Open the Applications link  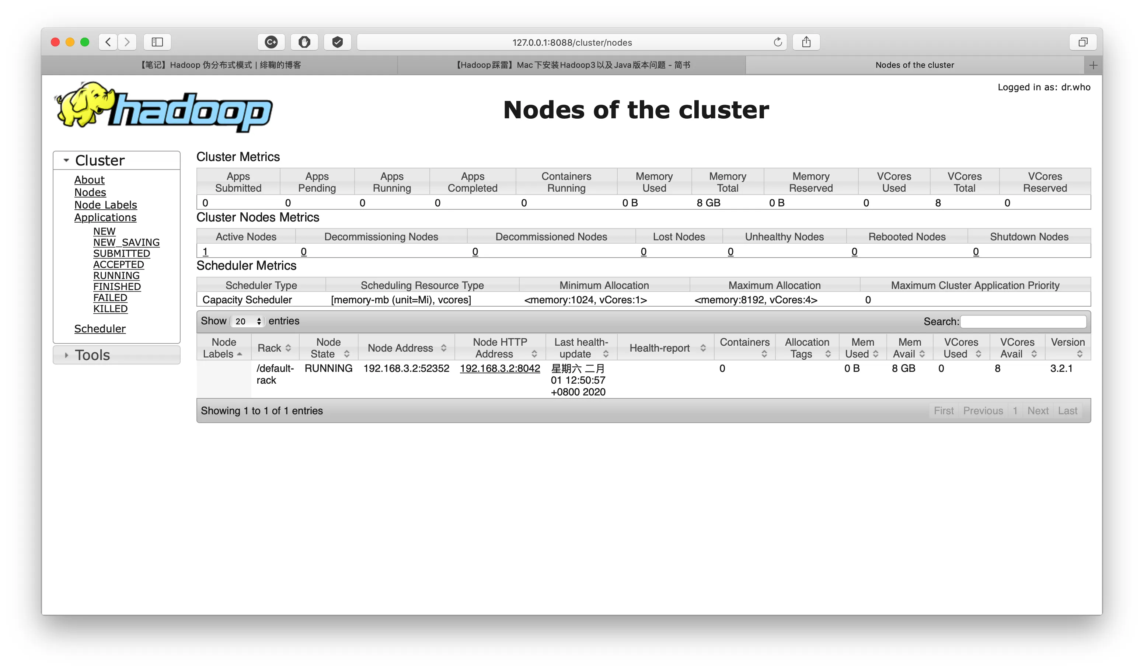(105, 217)
